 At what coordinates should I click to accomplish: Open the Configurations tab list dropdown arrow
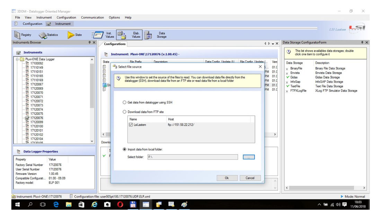pyautogui.click(x=273, y=44)
